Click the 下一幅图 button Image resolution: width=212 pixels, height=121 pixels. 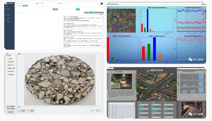(x=31, y=111)
